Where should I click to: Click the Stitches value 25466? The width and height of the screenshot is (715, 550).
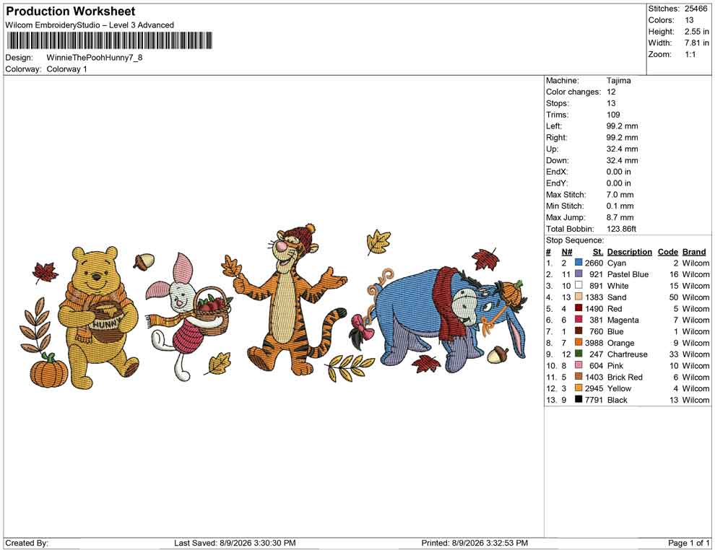pyautogui.click(x=695, y=9)
